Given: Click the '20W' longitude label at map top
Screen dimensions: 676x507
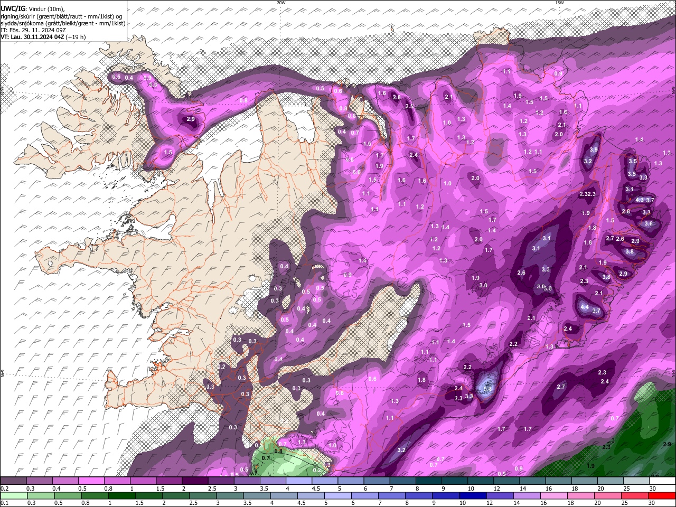Looking at the screenshot, I should coord(281,3).
